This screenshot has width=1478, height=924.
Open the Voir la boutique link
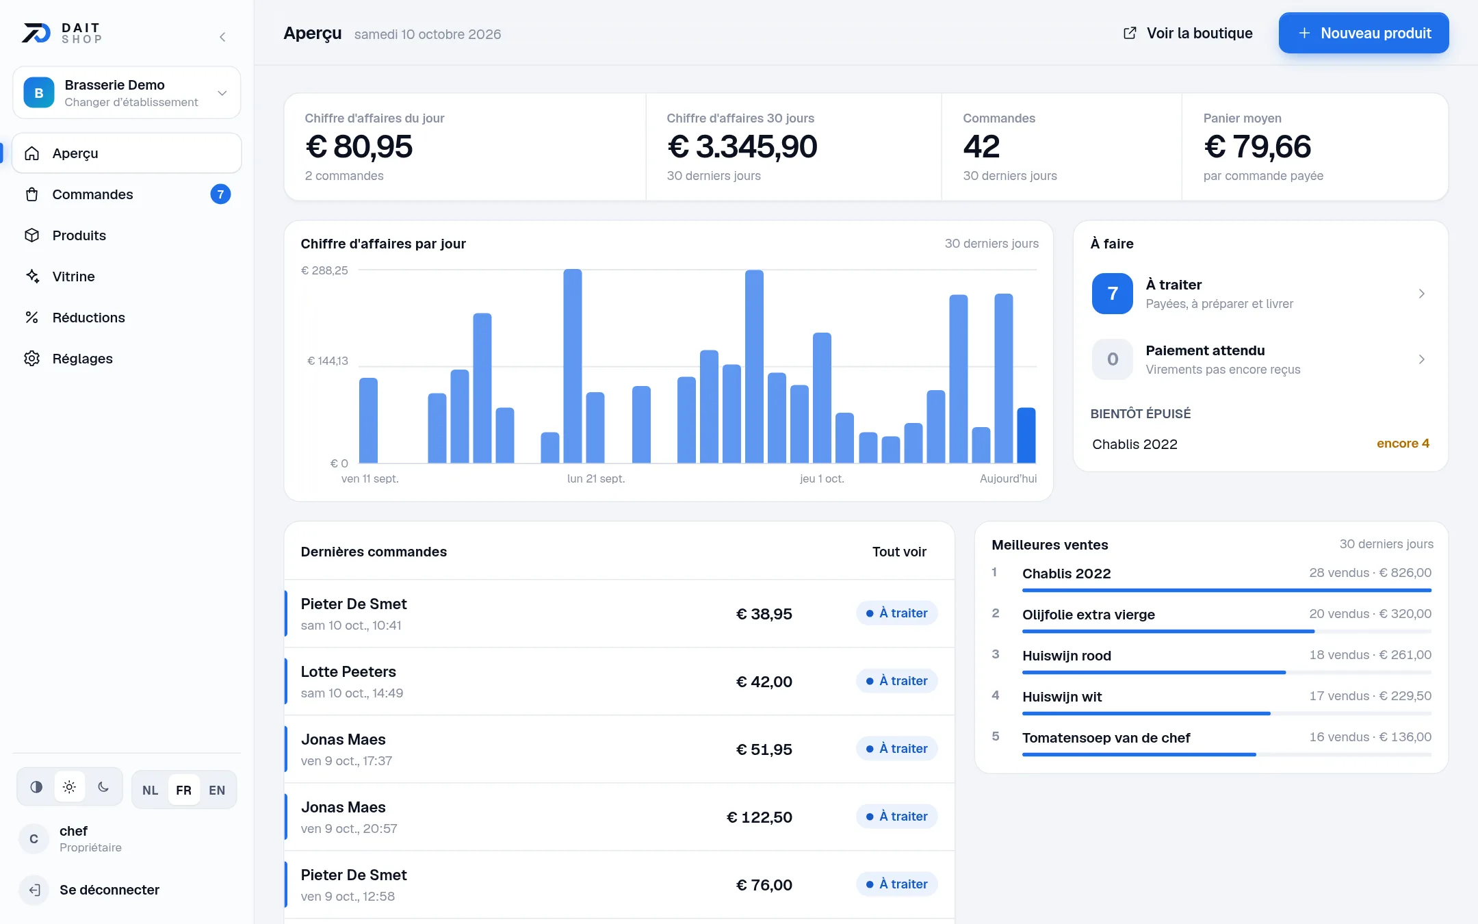point(1188,33)
